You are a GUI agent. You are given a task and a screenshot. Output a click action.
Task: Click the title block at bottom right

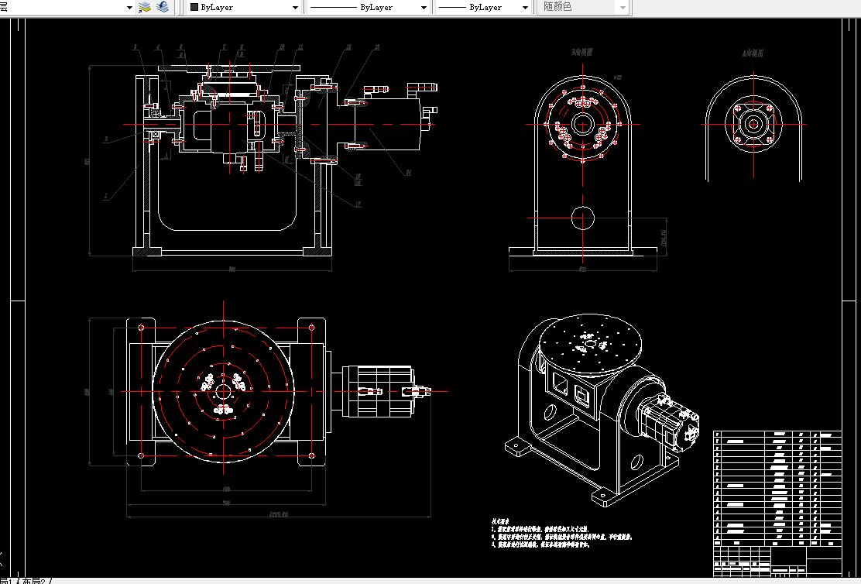pos(777,560)
